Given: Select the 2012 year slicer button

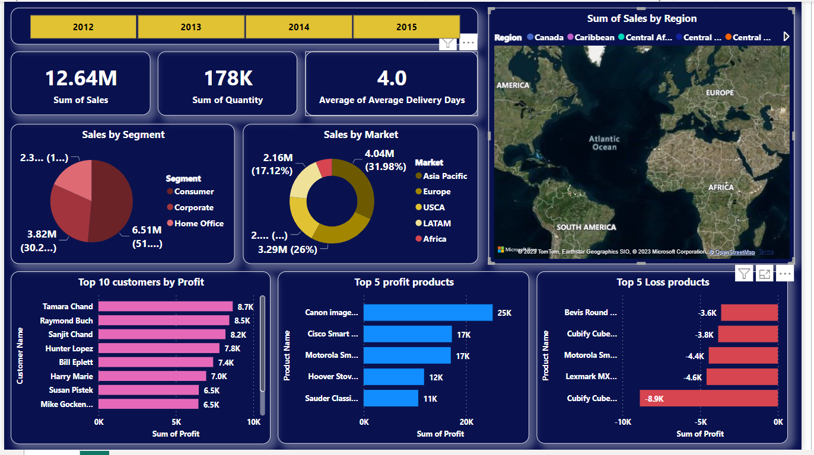Looking at the screenshot, I should click(x=83, y=27).
